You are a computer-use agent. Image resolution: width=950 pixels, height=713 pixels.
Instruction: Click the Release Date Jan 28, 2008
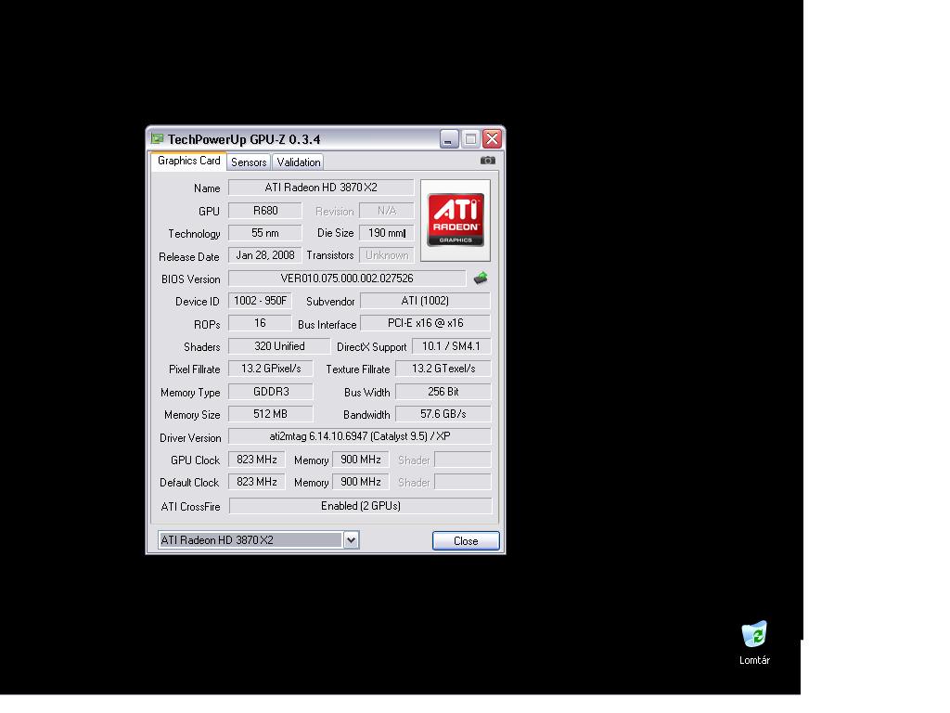pyautogui.click(x=264, y=255)
